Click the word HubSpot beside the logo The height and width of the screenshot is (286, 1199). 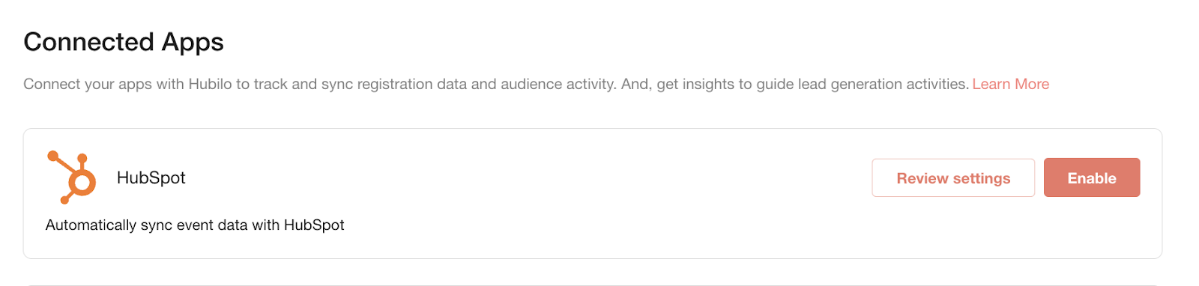click(x=151, y=177)
